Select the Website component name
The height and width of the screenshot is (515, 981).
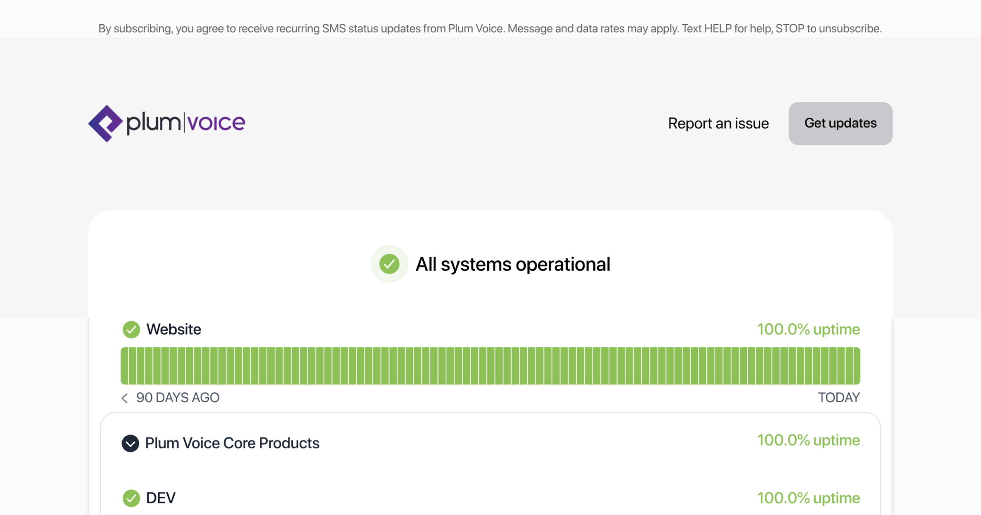coord(174,329)
